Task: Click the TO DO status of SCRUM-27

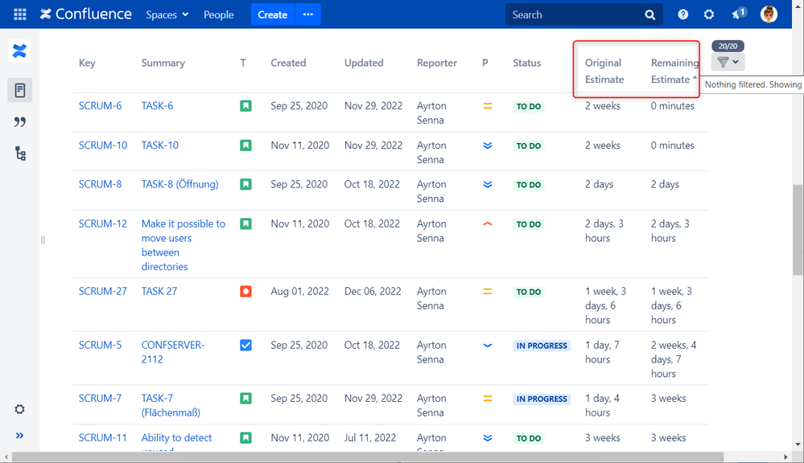Action: (x=529, y=292)
